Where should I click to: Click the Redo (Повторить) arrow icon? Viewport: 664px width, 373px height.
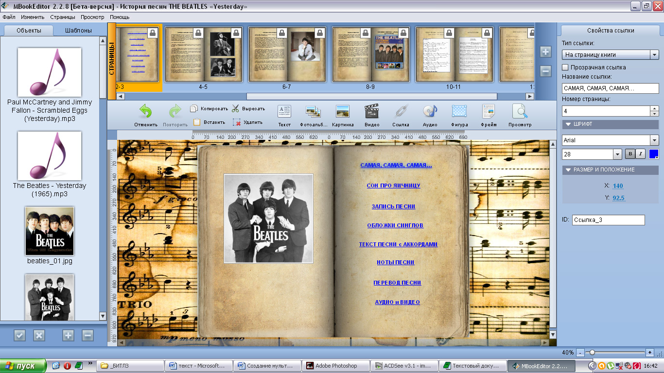175,112
